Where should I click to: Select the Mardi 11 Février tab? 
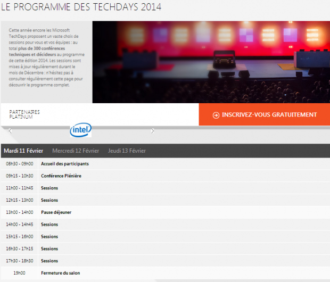click(x=23, y=151)
